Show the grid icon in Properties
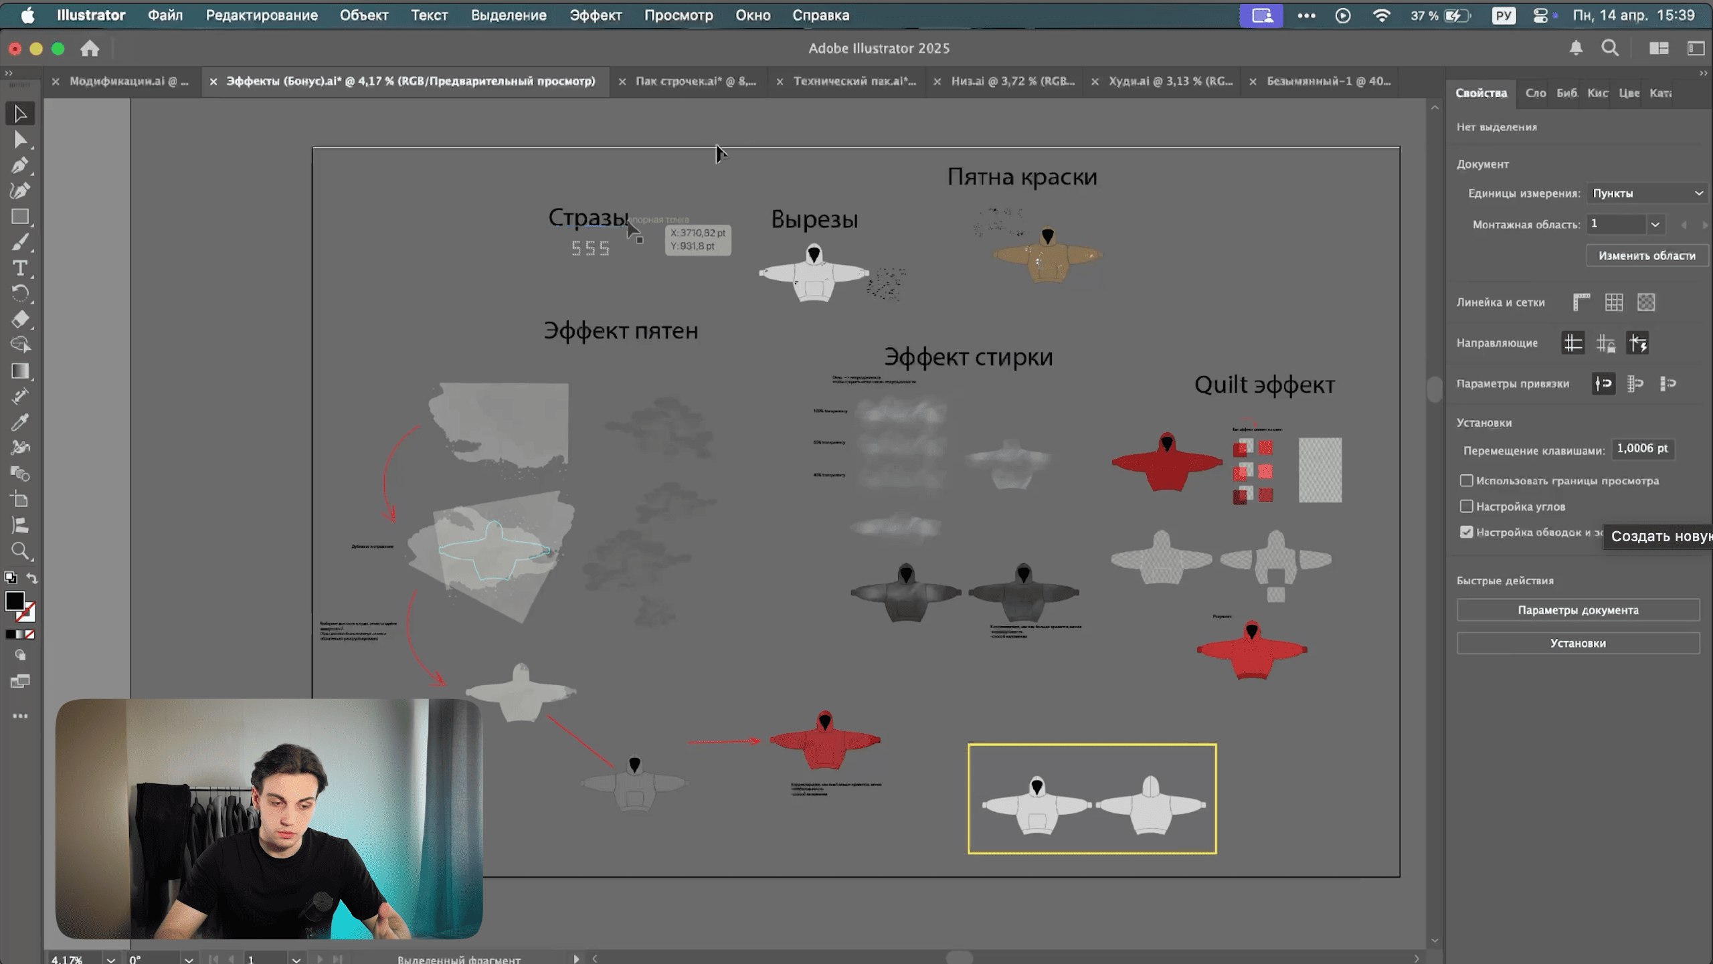Screen dimensions: 1713x964 1613,302
